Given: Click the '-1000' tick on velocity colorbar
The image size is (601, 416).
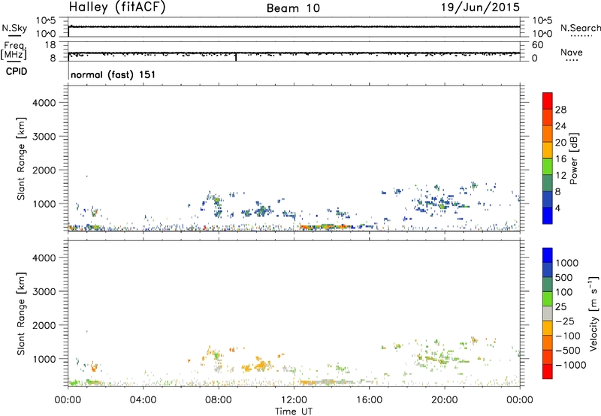Looking at the screenshot, I should pos(570,365).
